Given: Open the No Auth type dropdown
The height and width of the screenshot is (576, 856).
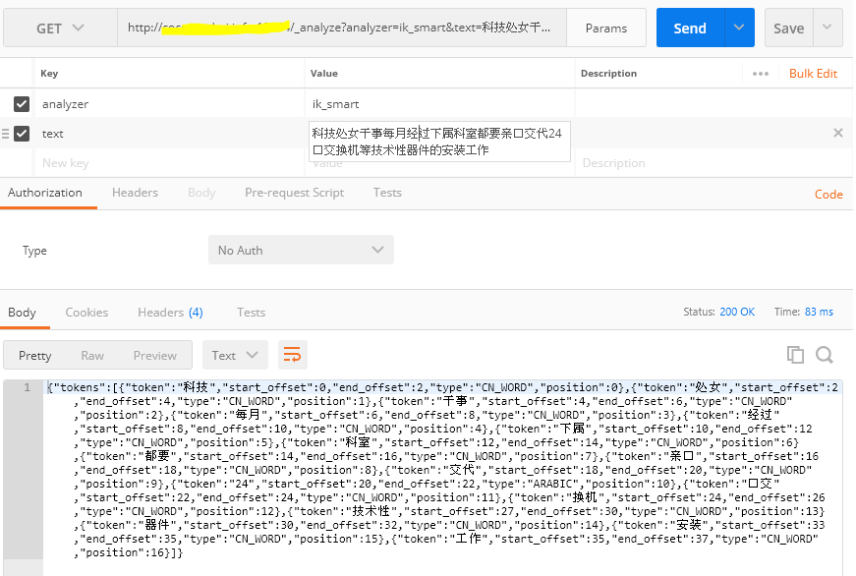Looking at the screenshot, I should point(301,250).
